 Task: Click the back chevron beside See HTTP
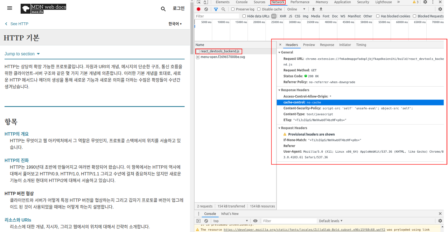click(x=6, y=24)
